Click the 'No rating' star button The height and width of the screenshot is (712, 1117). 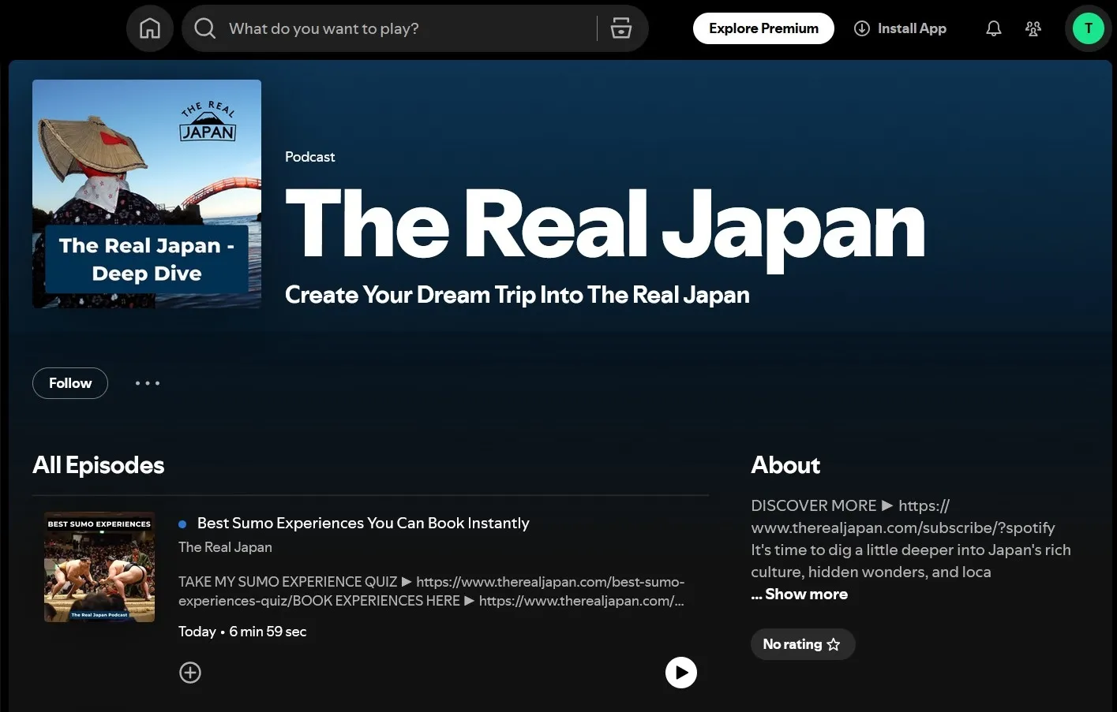802,644
